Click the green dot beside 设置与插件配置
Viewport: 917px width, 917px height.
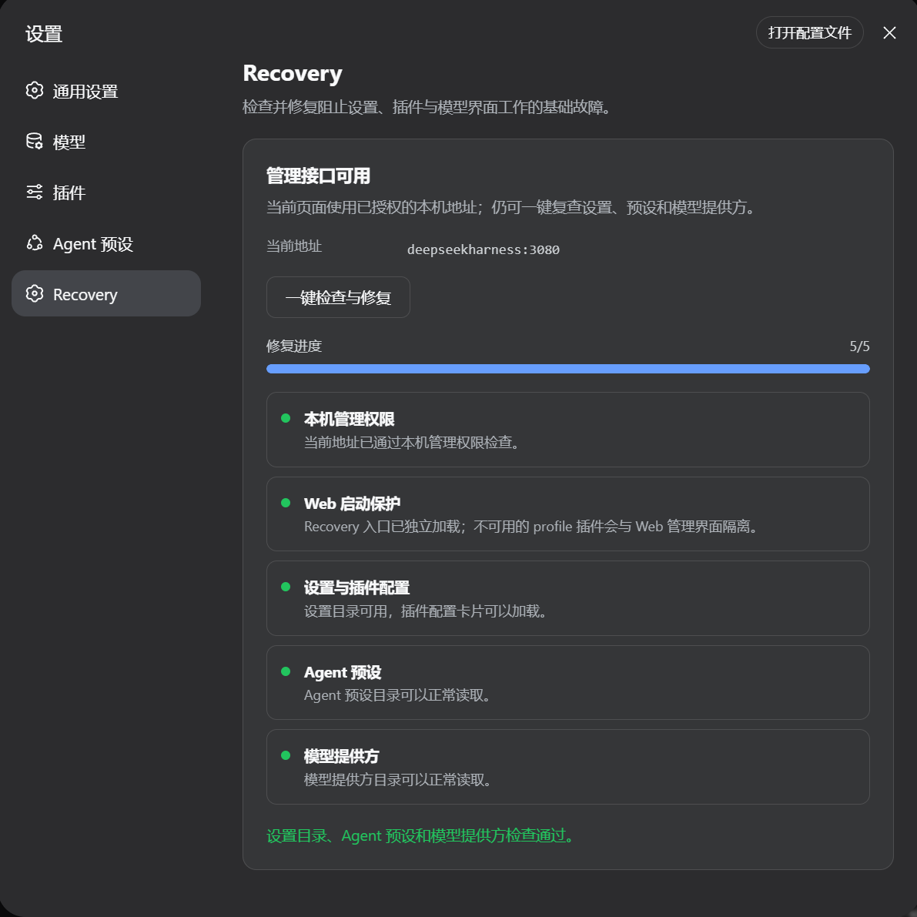286,587
